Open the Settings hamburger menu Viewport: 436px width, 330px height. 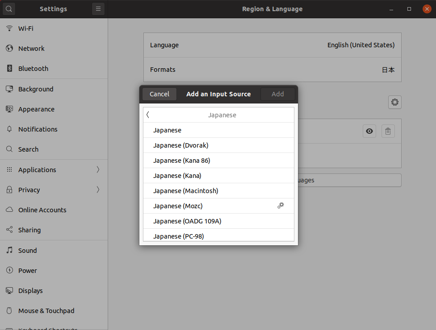click(98, 9)
